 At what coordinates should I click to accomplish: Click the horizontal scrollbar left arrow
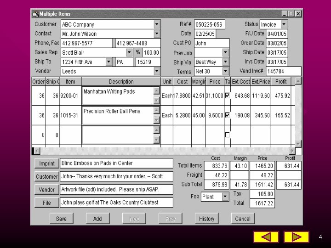[37, 151]
